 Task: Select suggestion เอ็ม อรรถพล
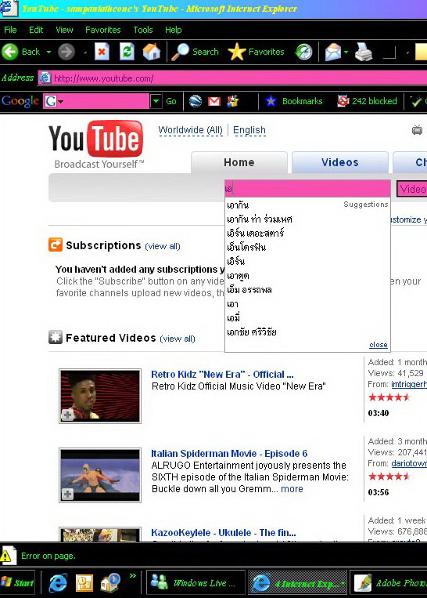pyautogui.click(x=249, y=290)
